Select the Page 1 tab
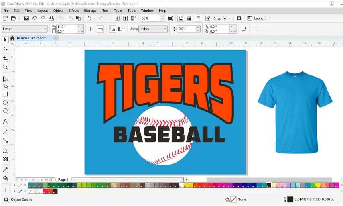Screen dimensions: 343x206 pyautogui.click(x=63, y=180)
